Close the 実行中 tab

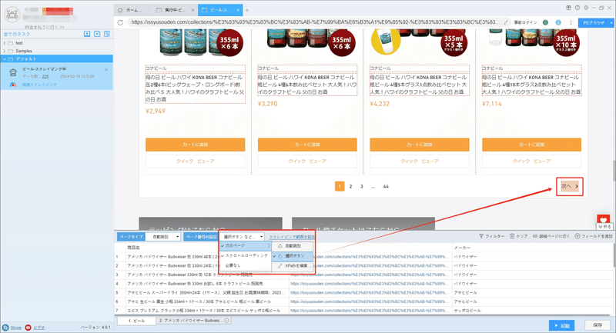coord(192,10)
